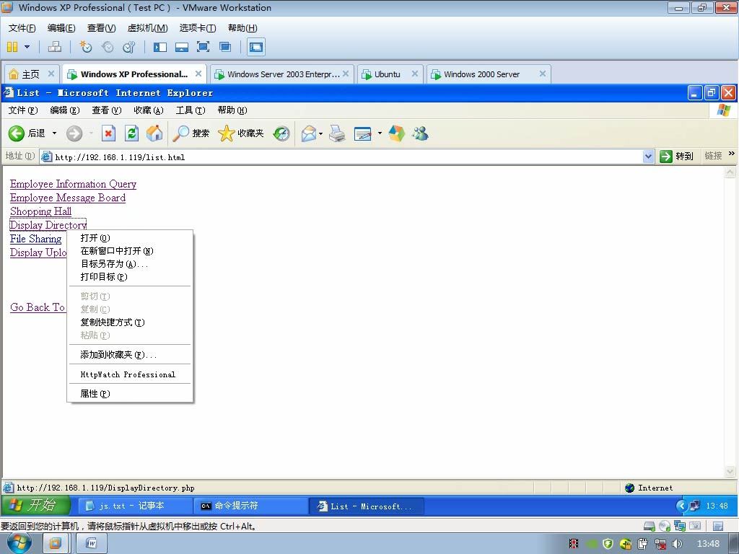Expand the address bar history dropdown

pyautogui.click(x=649, y=157)
